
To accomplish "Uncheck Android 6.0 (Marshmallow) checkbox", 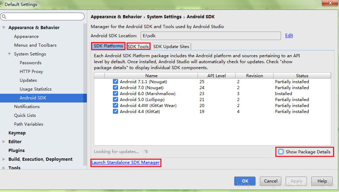I will (115, 93).
